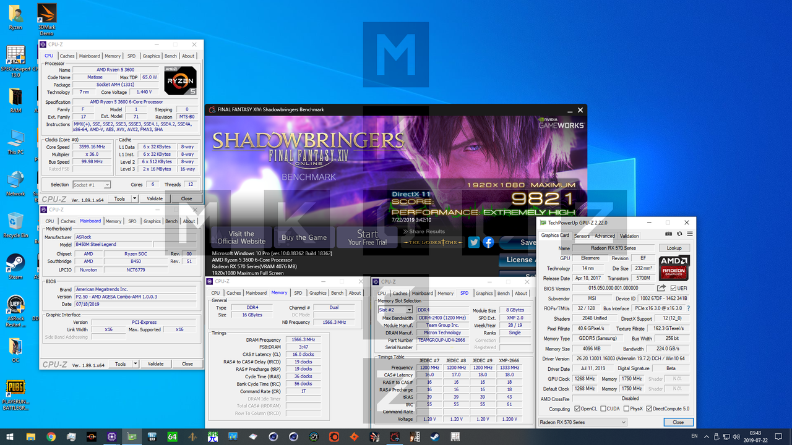
Task: Switch to Sensors tab in GPU-Z
Action: click(x=582, y=235)
